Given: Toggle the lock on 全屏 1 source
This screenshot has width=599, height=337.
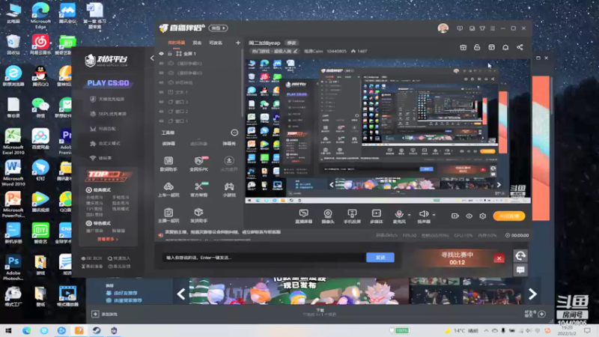Looking at the screenshot, I should click(x=170, y=54).
